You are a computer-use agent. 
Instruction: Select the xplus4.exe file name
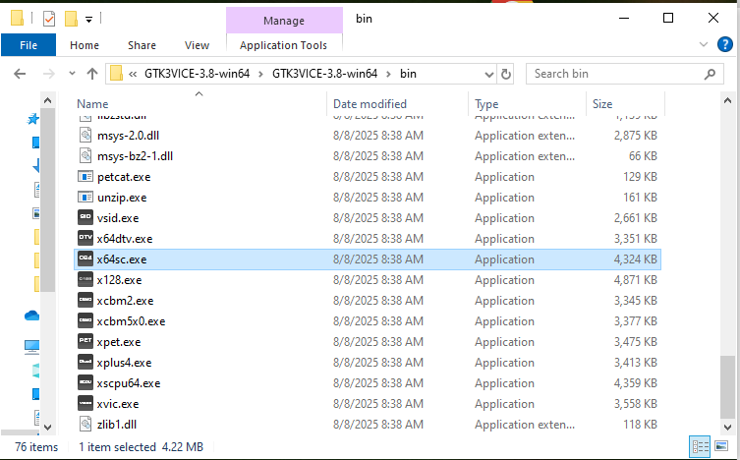(124, 363)
